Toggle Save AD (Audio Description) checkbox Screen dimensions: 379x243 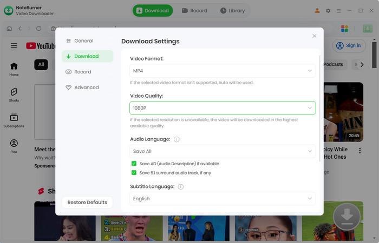(x=134, y=164)
